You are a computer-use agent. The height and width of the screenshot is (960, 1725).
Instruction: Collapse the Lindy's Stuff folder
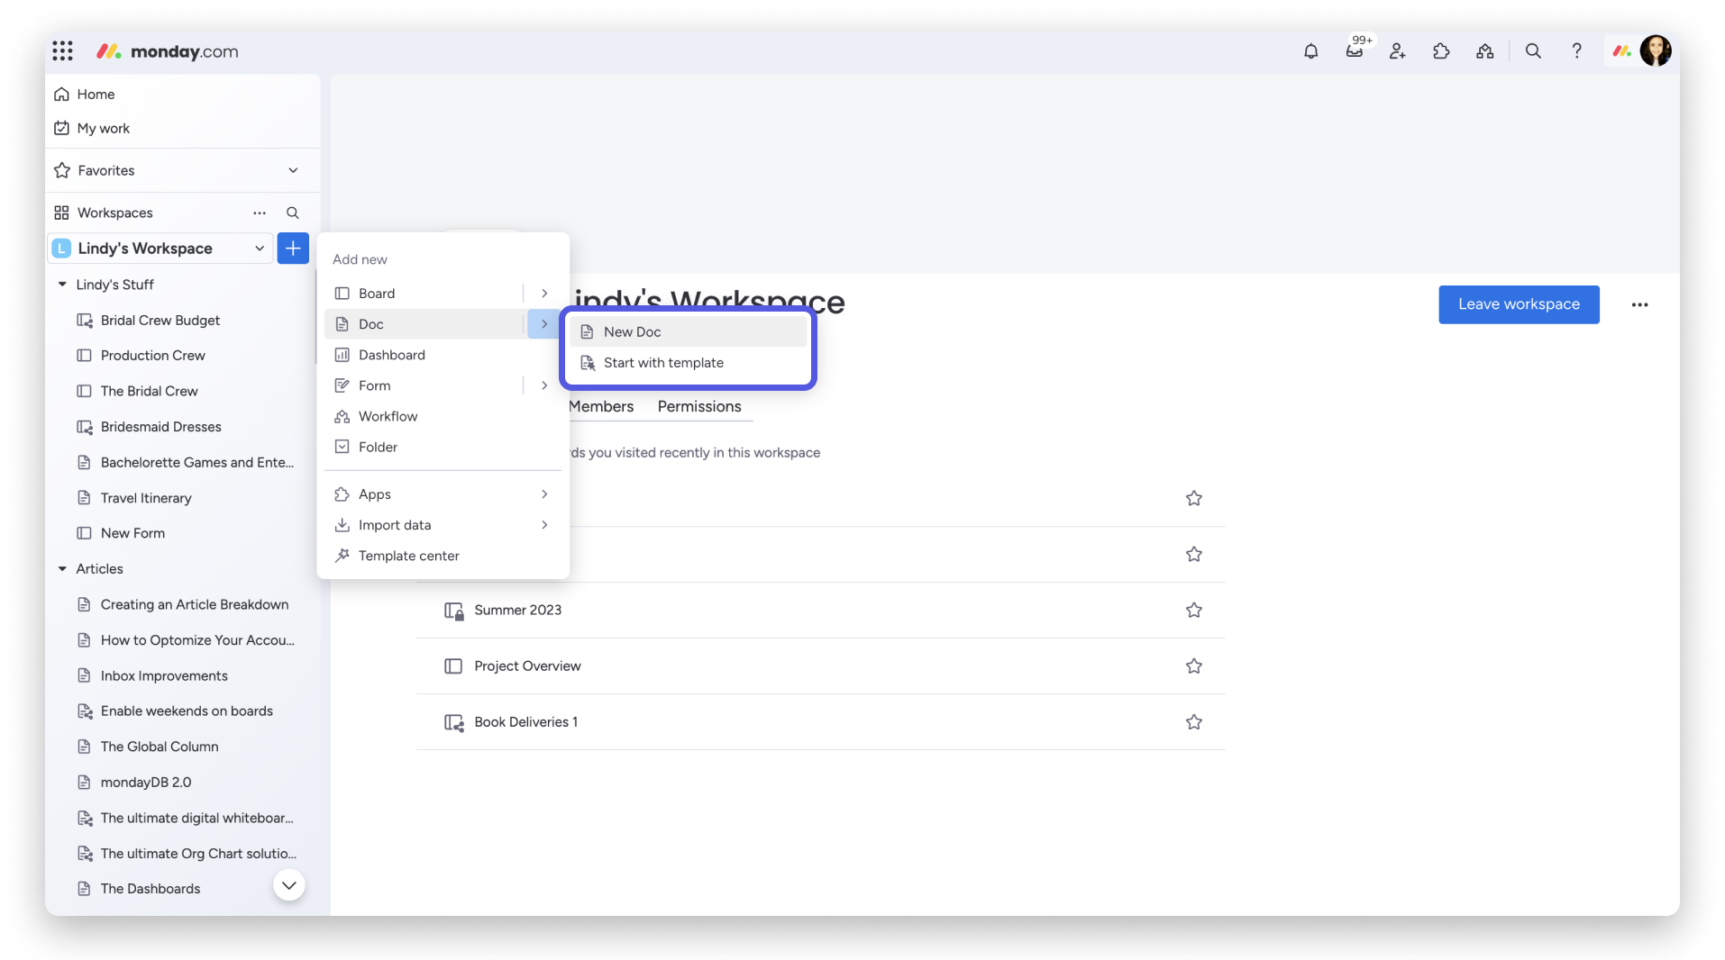click(x=62, y=285)
